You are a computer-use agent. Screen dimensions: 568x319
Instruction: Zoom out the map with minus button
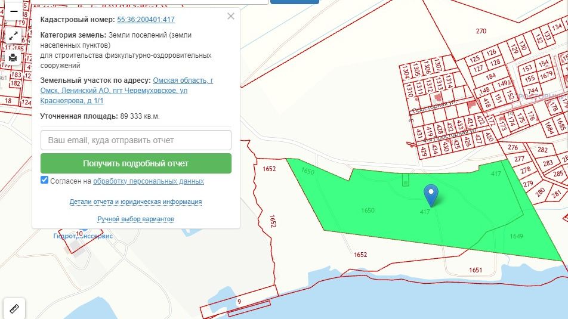coord(13,11)
